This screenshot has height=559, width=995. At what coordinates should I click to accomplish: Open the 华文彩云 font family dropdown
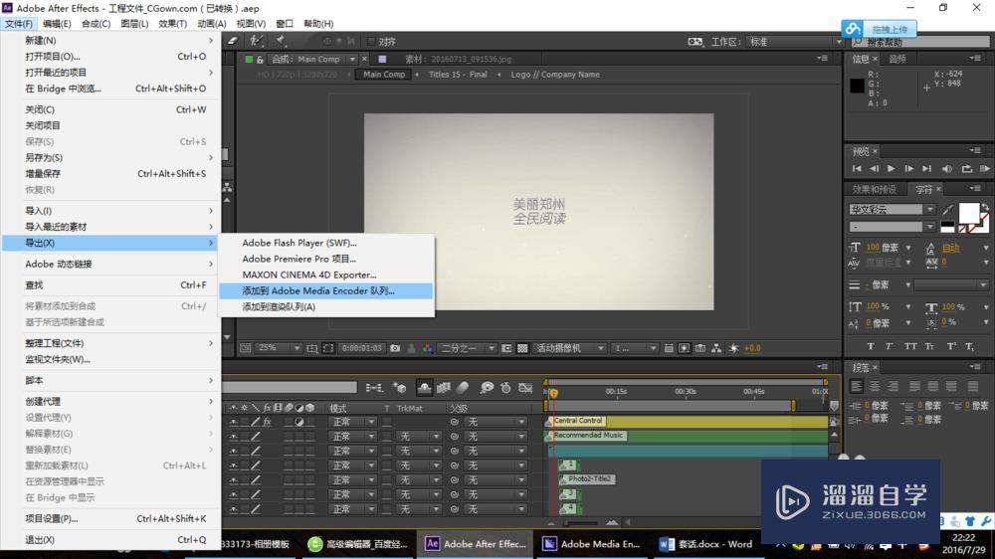pos(893,210)
